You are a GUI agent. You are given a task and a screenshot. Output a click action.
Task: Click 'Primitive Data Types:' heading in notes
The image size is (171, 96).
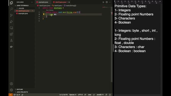pyautogui.click(x=130, y=6)
